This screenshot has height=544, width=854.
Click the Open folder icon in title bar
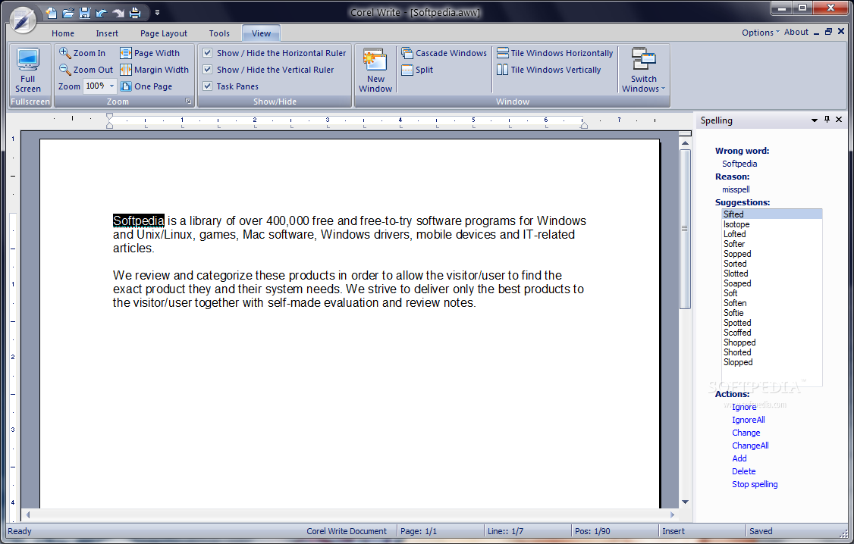tap(68, 13)
